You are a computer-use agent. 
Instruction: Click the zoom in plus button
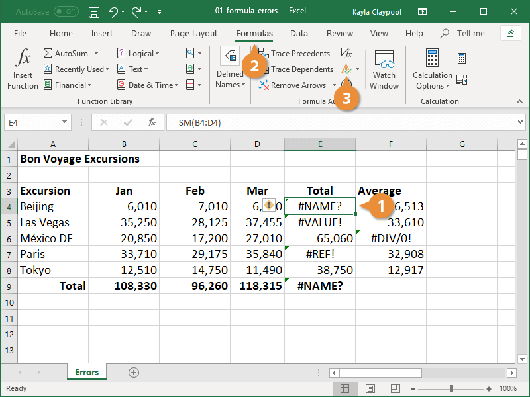point(489,388)
